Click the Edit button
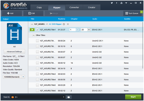Image resolution: width=144 pixels, height=101 pixels. [x=33, y=13]
